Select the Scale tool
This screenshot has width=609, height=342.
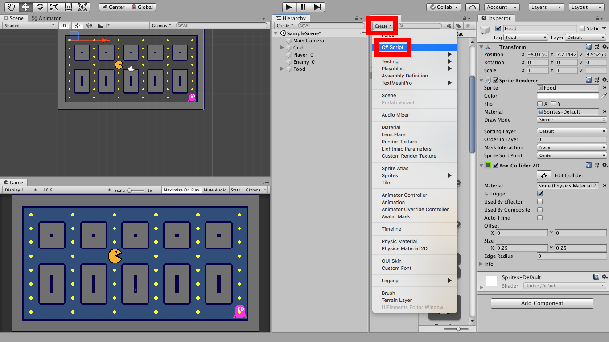pos(54,7)
